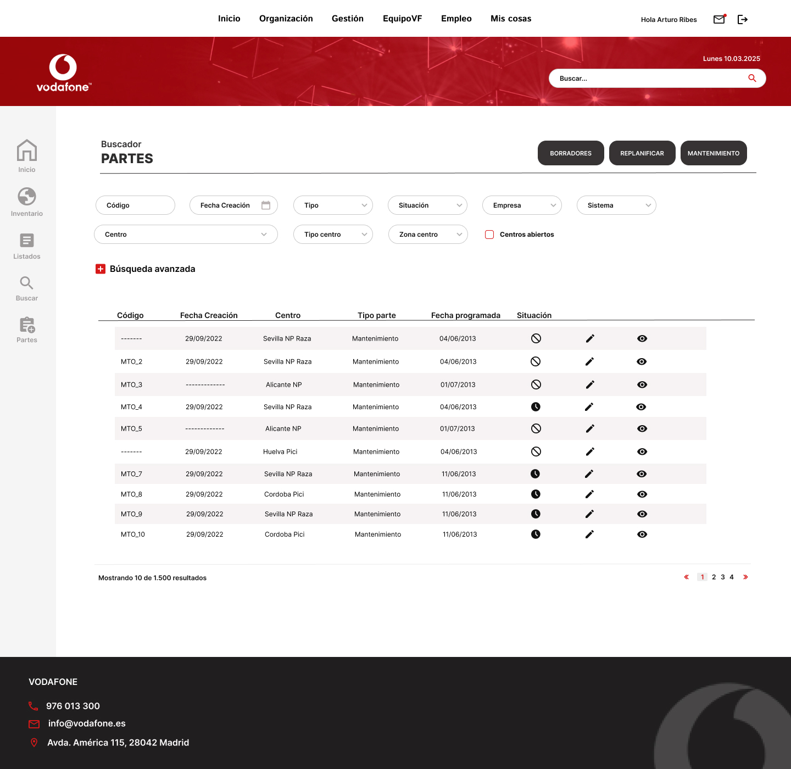Open the Tipo dropdown
The image size is (791, 769).
coord(333,205)
